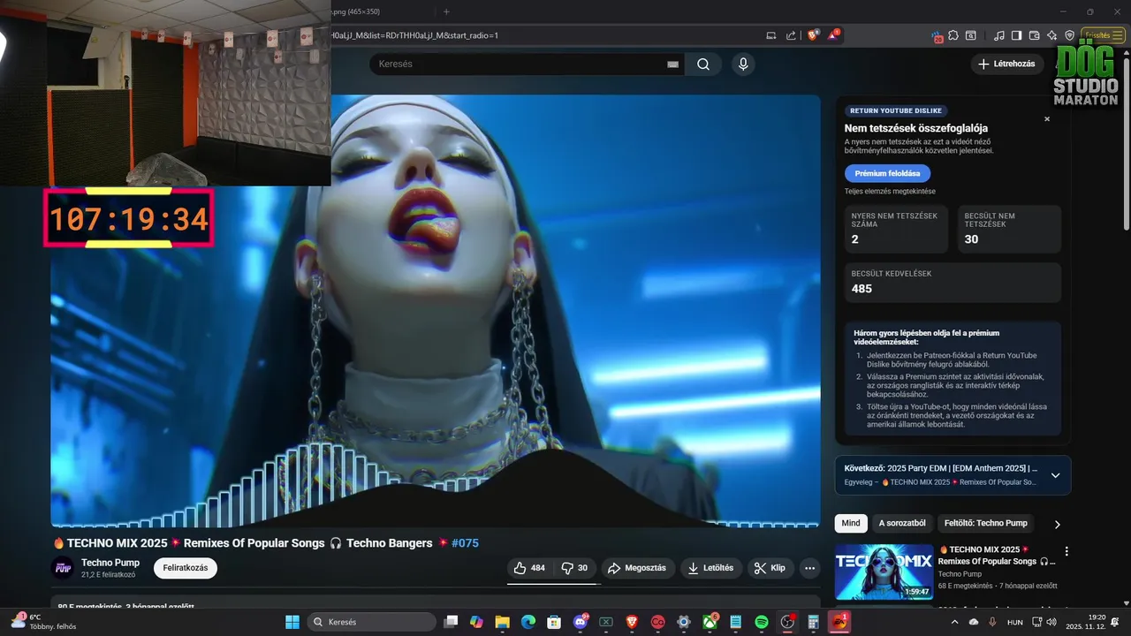Viewport: 1131px width, 636px height.
Task: Open the clock and calendar flyout
Action: (1084, 622)
